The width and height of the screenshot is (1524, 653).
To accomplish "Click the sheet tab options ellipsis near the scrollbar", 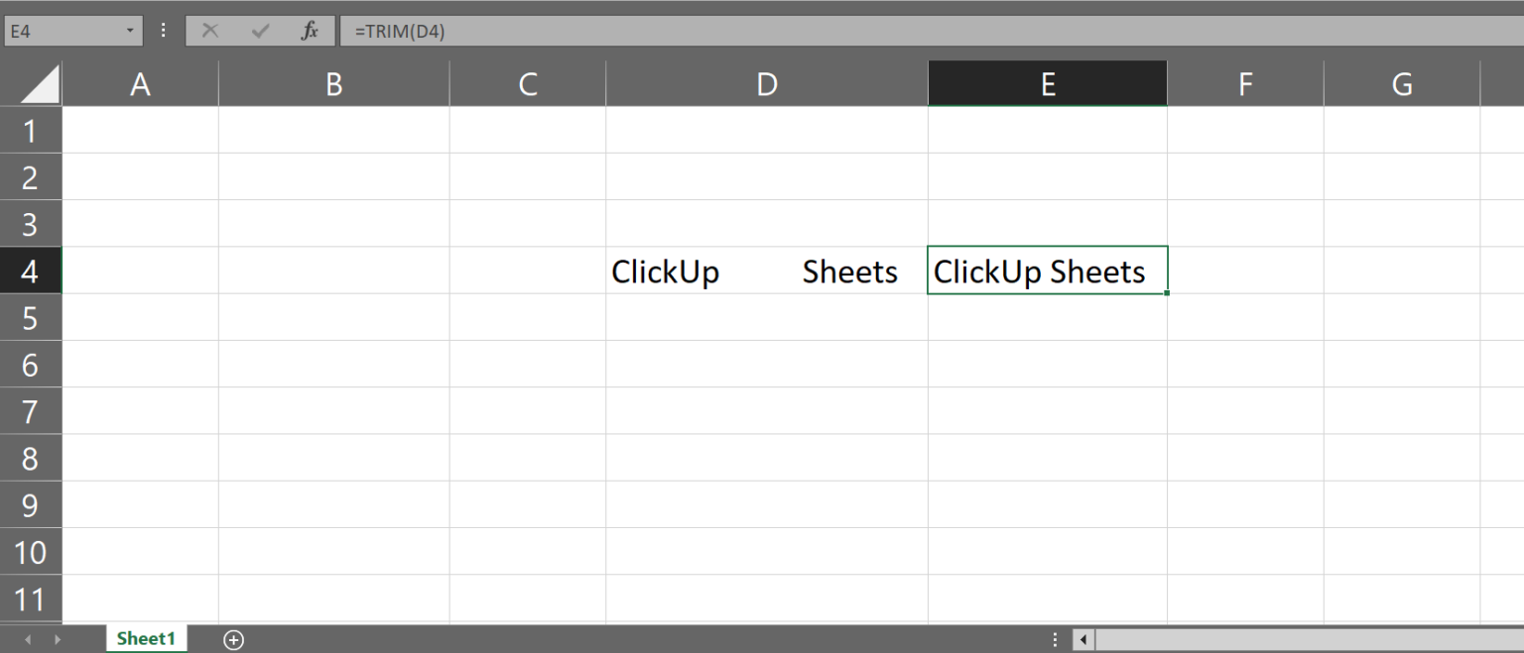I will click(1055, 639).
